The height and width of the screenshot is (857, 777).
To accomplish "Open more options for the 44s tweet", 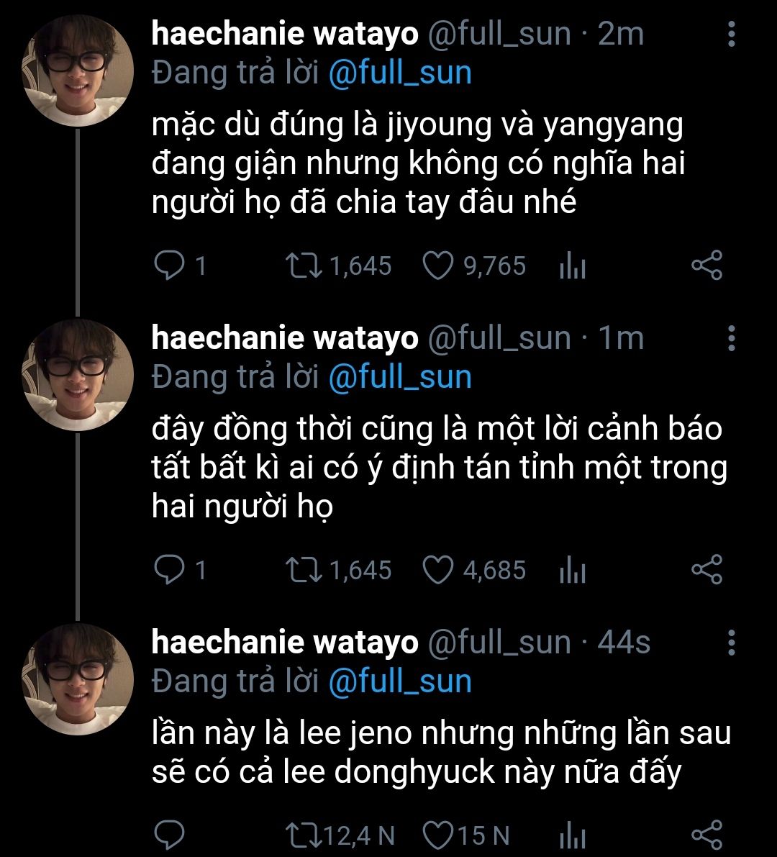I will pyautogui.click(x=731, y=643).
